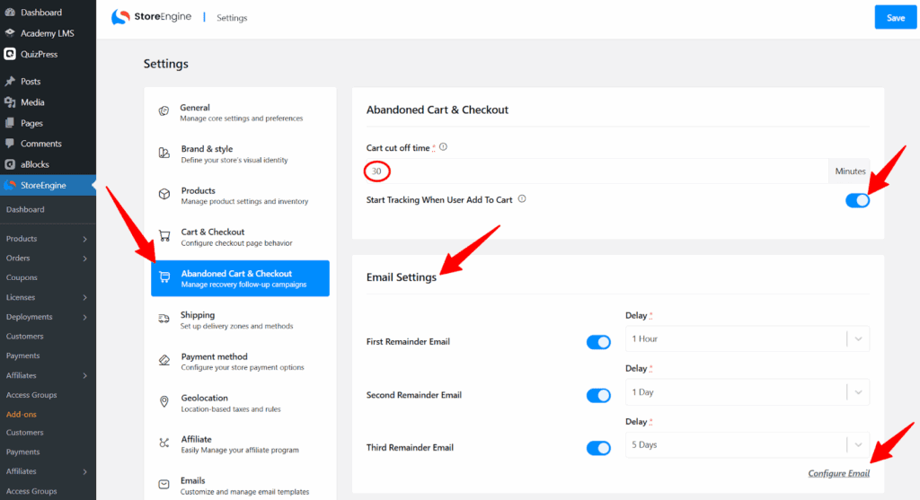
Task: Expand the Affiliates chevron below Add-ons
Action: 85,472
